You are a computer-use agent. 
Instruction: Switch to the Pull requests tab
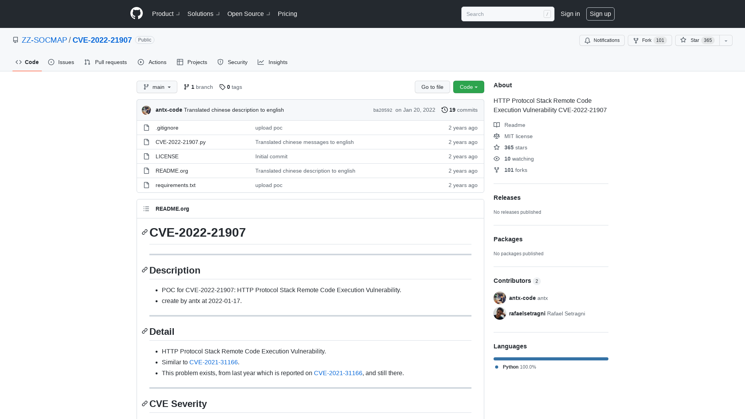tap(106, 62)
